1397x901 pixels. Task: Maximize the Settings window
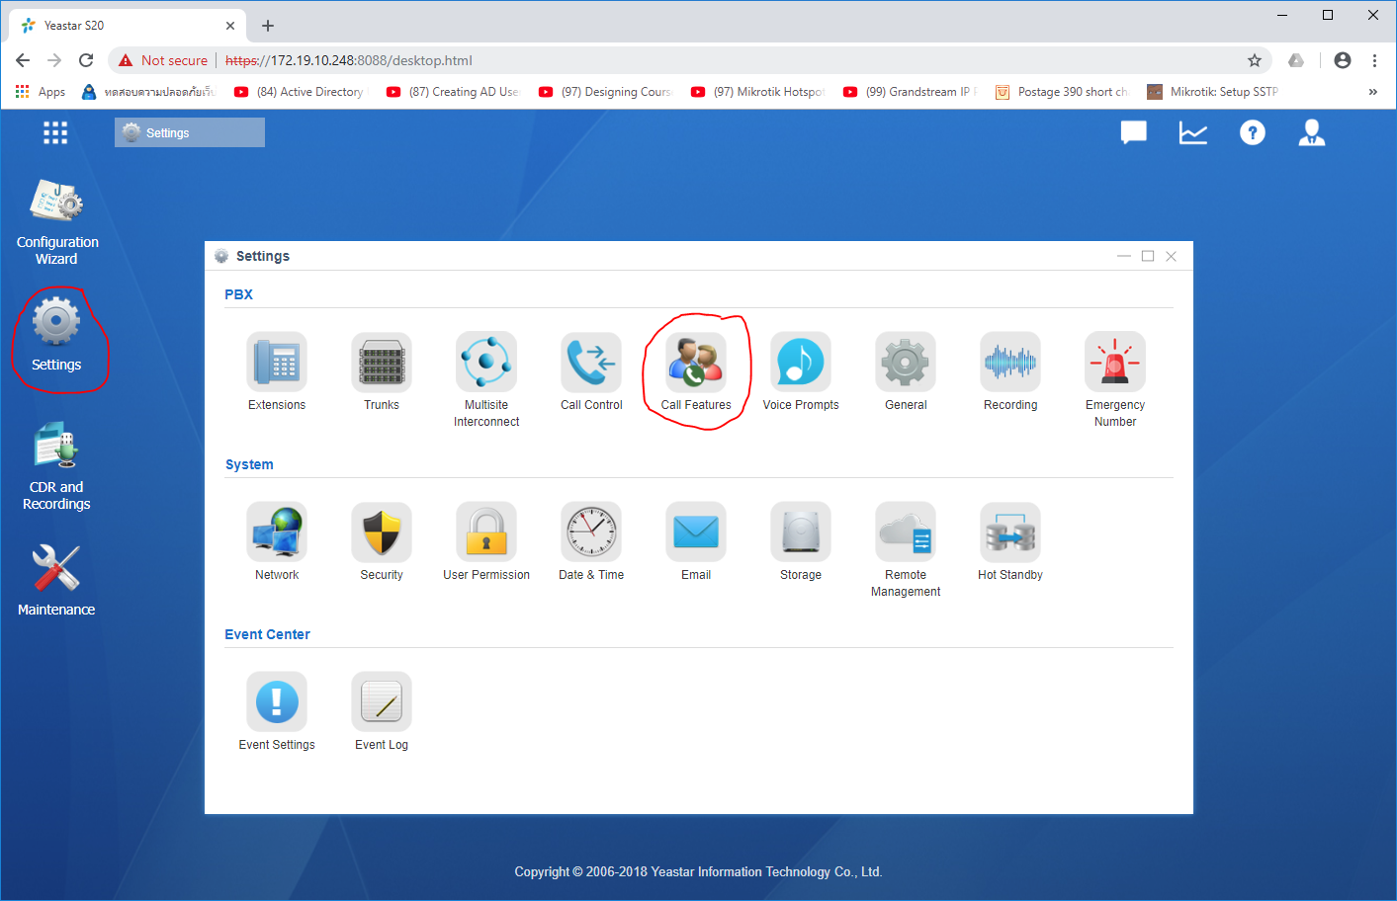(x=1148, y=256)
